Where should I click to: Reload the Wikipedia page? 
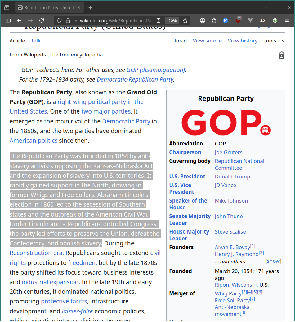(x=42, y=20)
